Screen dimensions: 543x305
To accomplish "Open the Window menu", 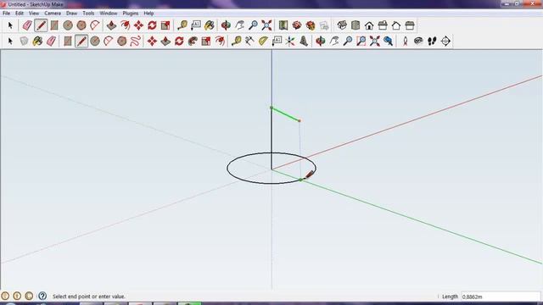I will coord(109,14).
